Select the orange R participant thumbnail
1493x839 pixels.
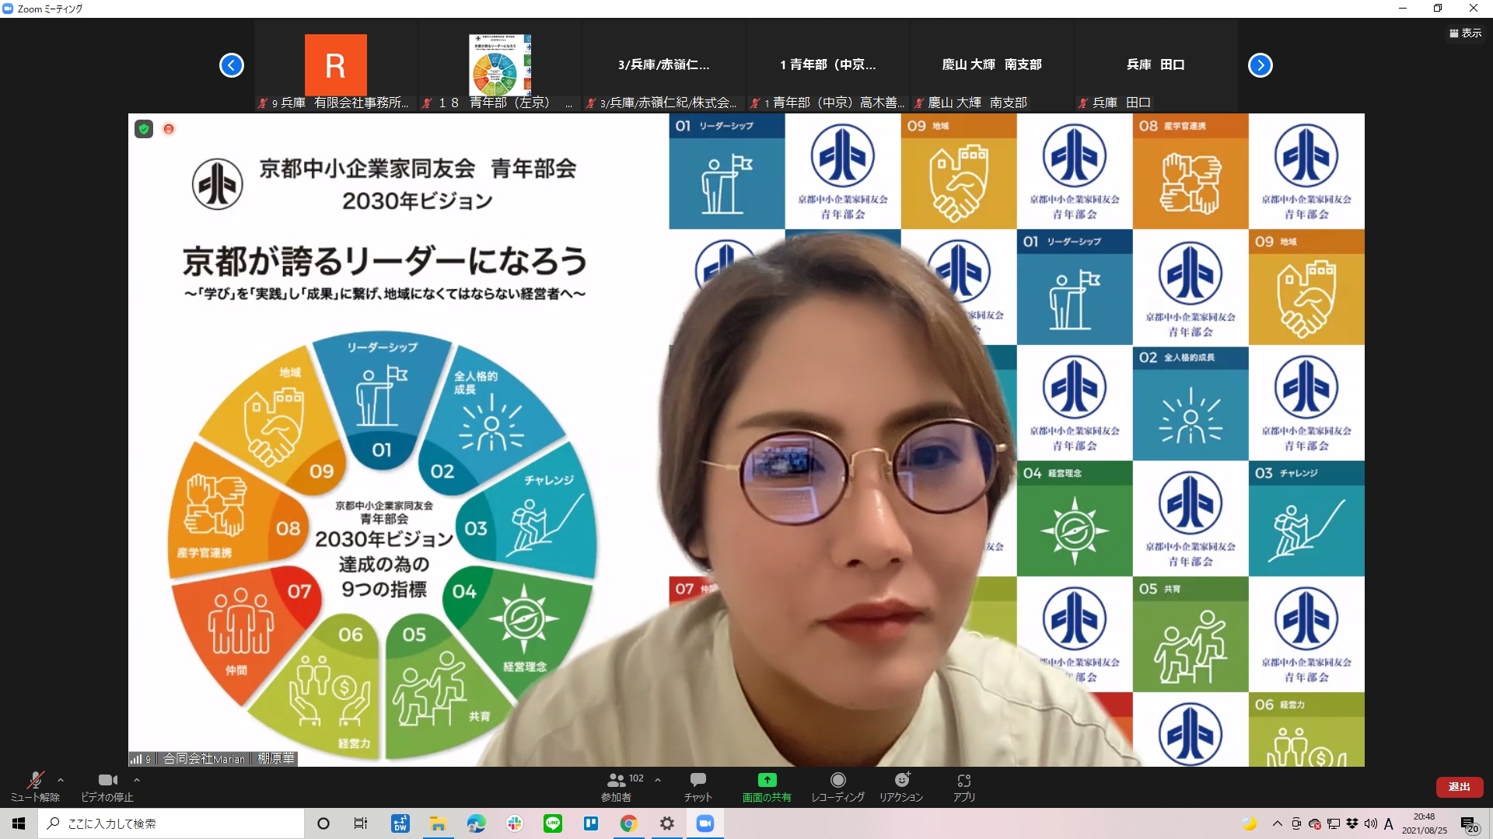coord(336,65)
